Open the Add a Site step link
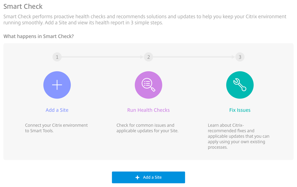Image resolution: width=297 pixels, height=187 pixels. [x=57, y=110]
